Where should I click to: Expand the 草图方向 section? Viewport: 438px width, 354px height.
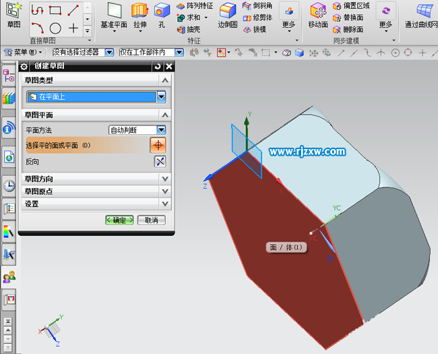(165, 179)
